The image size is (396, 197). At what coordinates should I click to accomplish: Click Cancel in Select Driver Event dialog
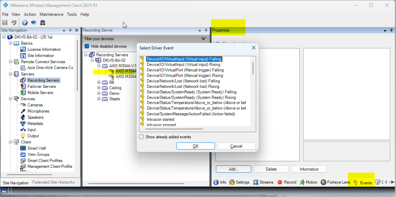click(x=236, y=146)
